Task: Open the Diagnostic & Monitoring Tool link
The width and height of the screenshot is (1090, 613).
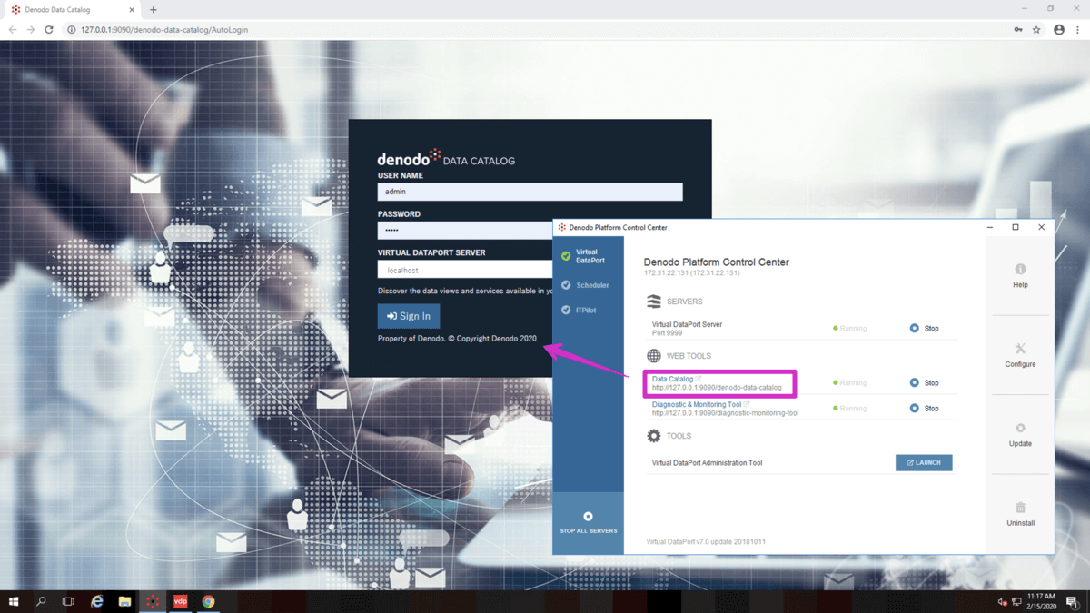Action: (x=697, y=404)
